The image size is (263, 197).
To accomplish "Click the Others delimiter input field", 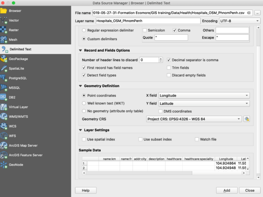I will point(232,30).
